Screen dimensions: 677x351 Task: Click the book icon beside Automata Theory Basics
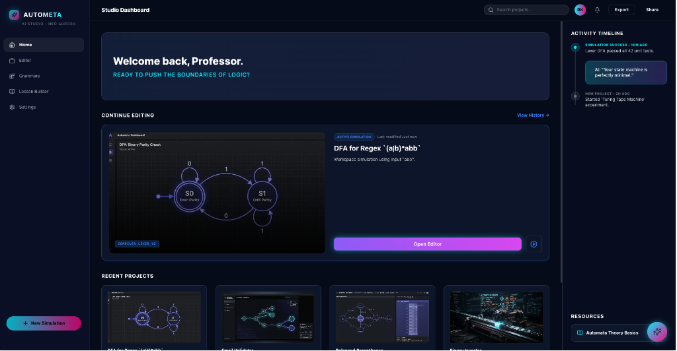[x=580, y=333]
